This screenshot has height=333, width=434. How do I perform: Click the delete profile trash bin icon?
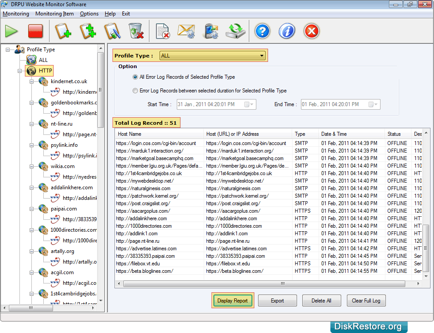[x=136, y=31]
